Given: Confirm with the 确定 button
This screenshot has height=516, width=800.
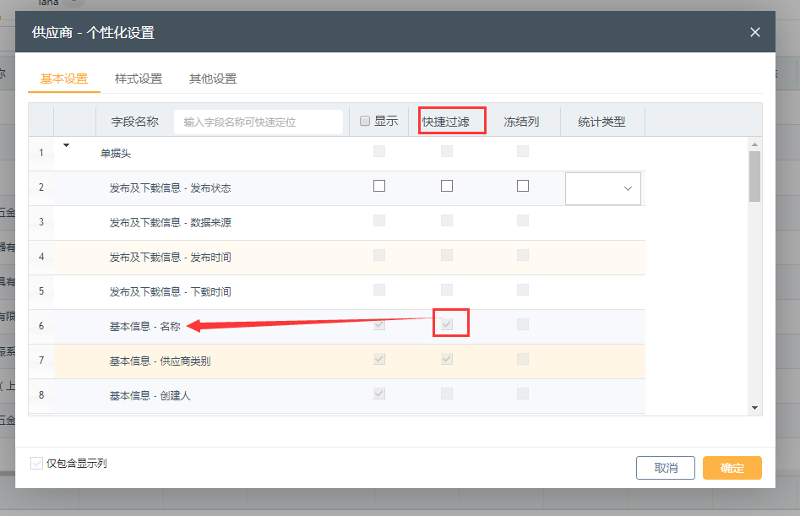Looking at the screenshot, I should coord(732,468).
